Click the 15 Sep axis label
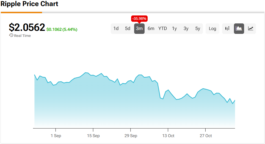The image size is (265, 144). pos(93,136)
